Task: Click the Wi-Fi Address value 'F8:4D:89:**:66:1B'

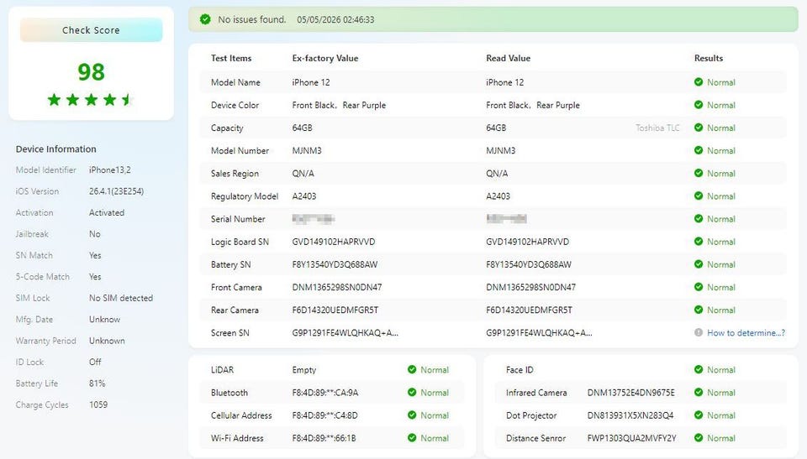Action: [x=324, y=438]
